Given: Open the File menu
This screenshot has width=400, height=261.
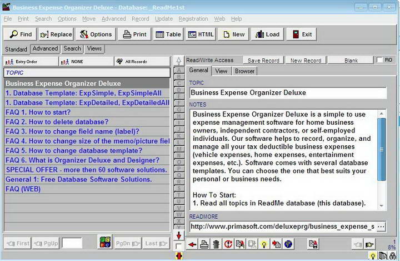Looking at the screenshot, I should (8, 19).
